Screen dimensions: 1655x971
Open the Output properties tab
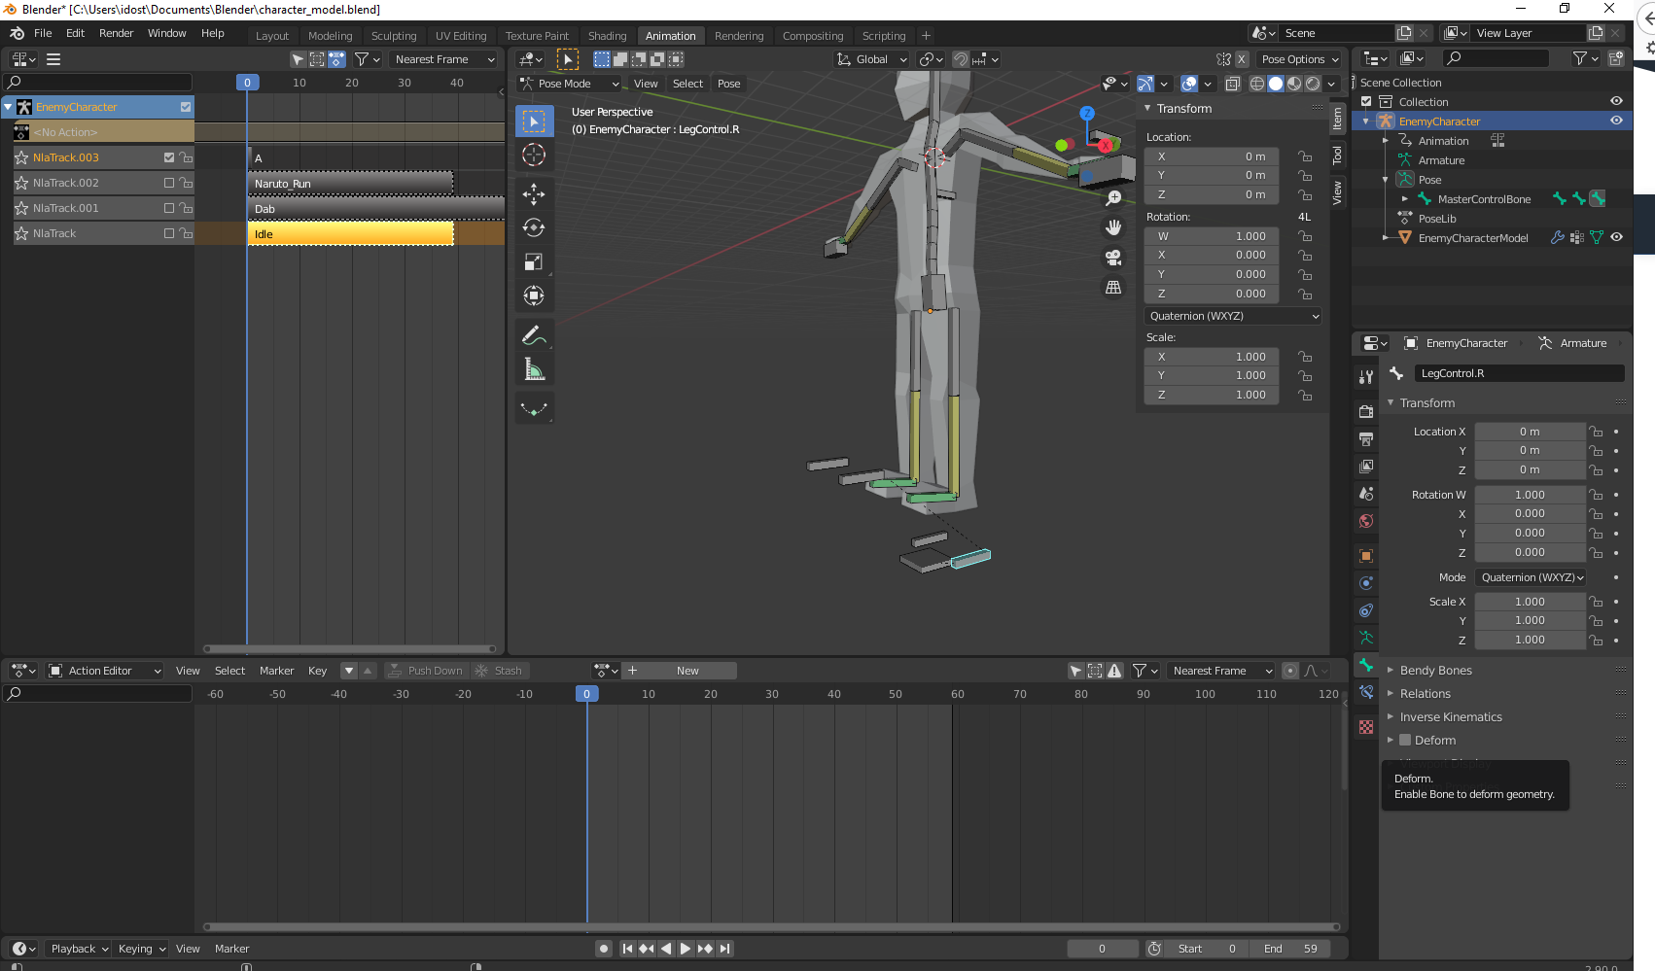[x=1366, y=439]
